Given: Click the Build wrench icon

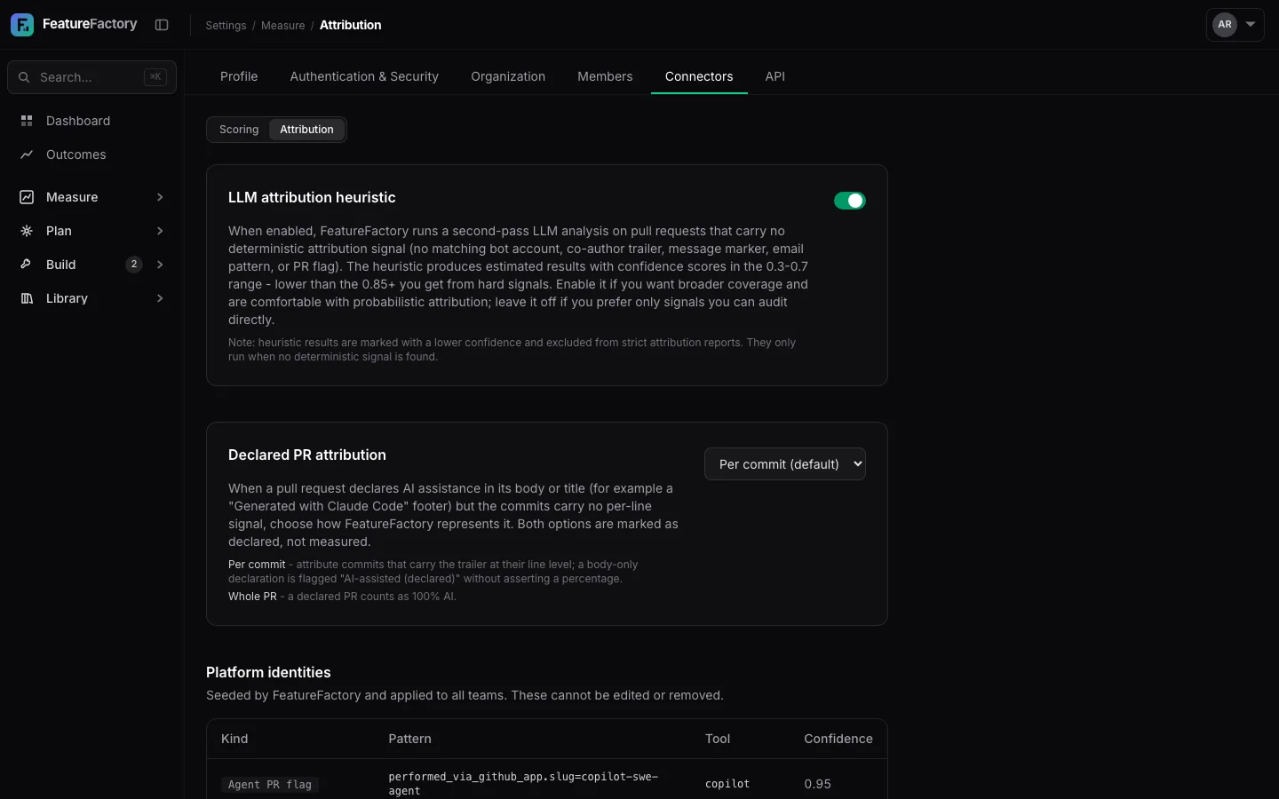Looking at the screenshot, I should pos(27,265).
